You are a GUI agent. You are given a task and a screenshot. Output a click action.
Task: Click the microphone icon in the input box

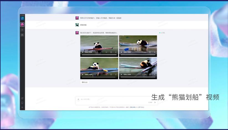pos(78,99)
